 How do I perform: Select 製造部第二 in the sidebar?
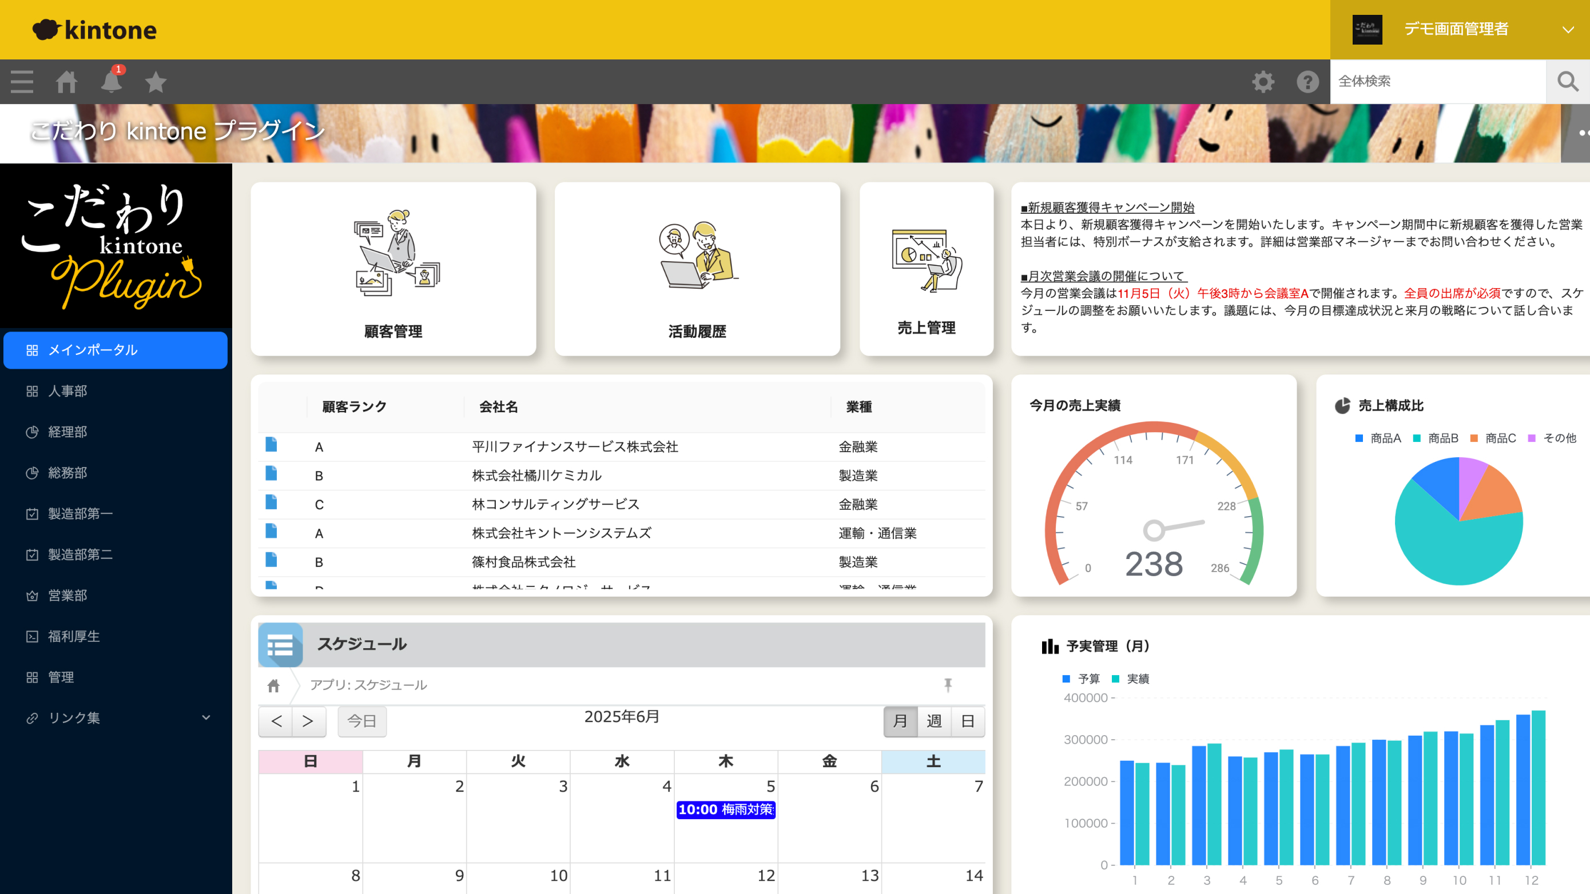coord(116,554)
